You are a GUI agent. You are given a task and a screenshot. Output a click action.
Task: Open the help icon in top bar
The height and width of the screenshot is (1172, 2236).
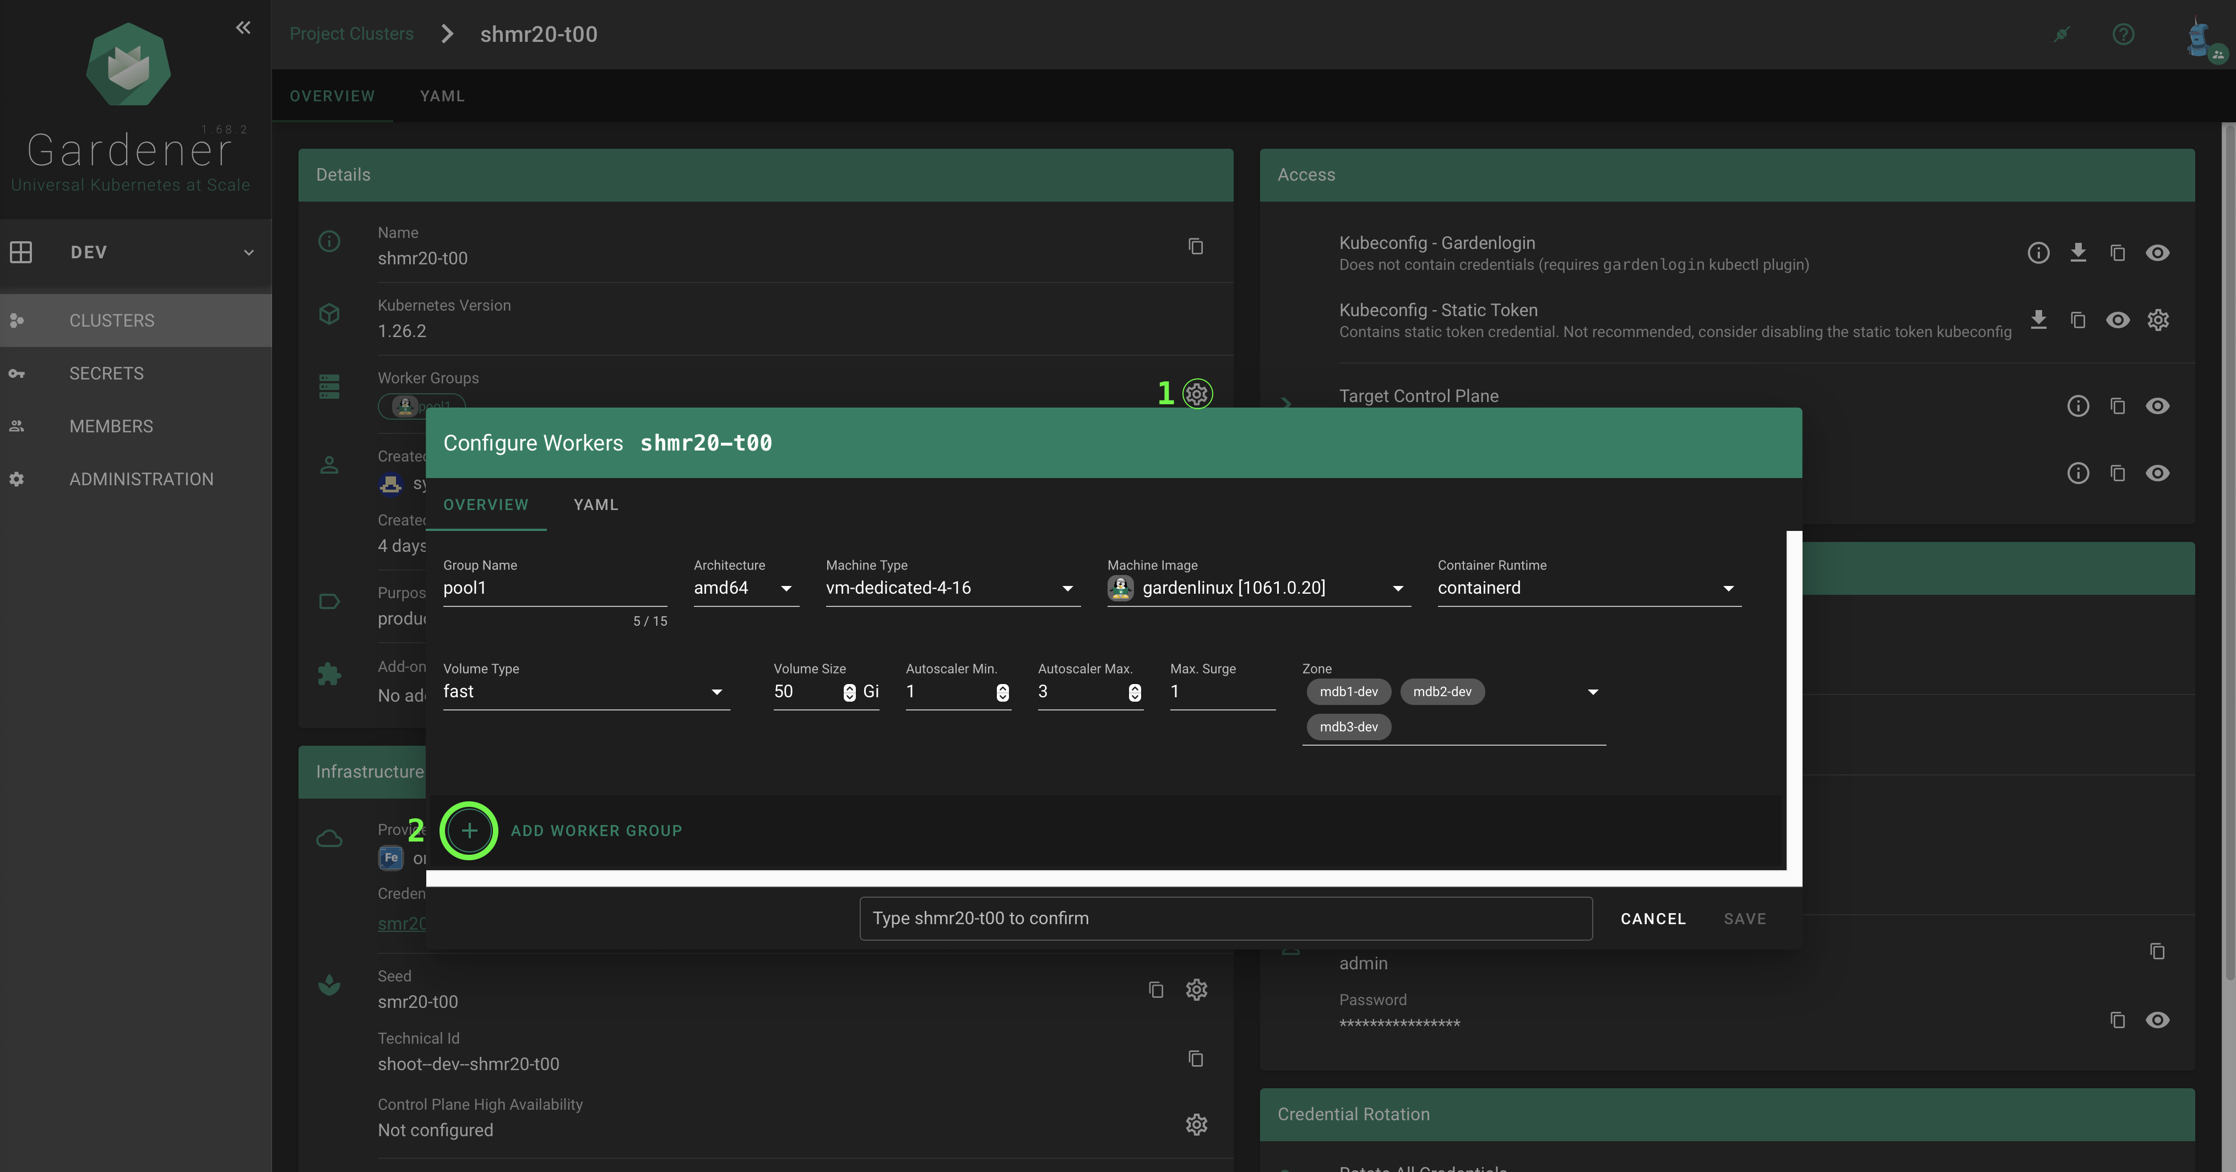[2123, 34]
